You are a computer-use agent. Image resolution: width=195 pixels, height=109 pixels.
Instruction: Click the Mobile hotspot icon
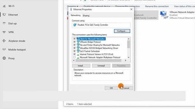click(4, 50)
